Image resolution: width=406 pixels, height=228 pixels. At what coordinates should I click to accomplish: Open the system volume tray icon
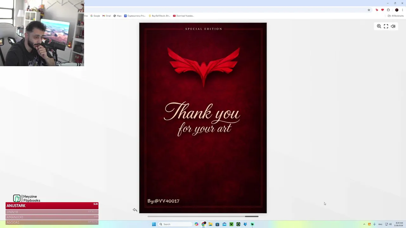point(390,224)
